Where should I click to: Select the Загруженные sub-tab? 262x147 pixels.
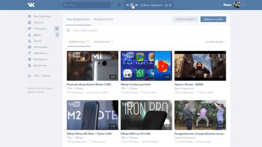pos(103,42)
